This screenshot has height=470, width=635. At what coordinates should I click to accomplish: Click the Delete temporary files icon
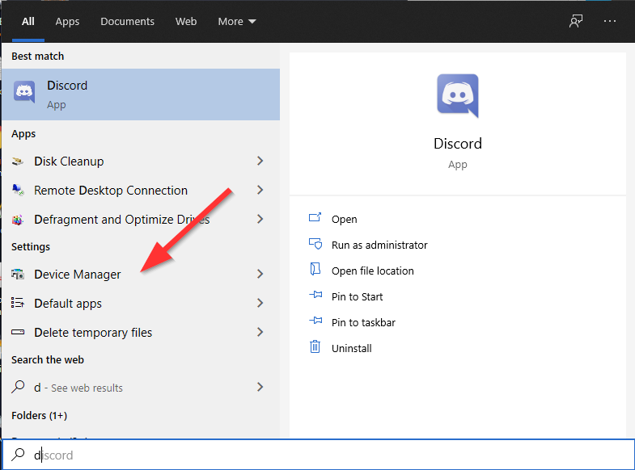coord(18,332)
